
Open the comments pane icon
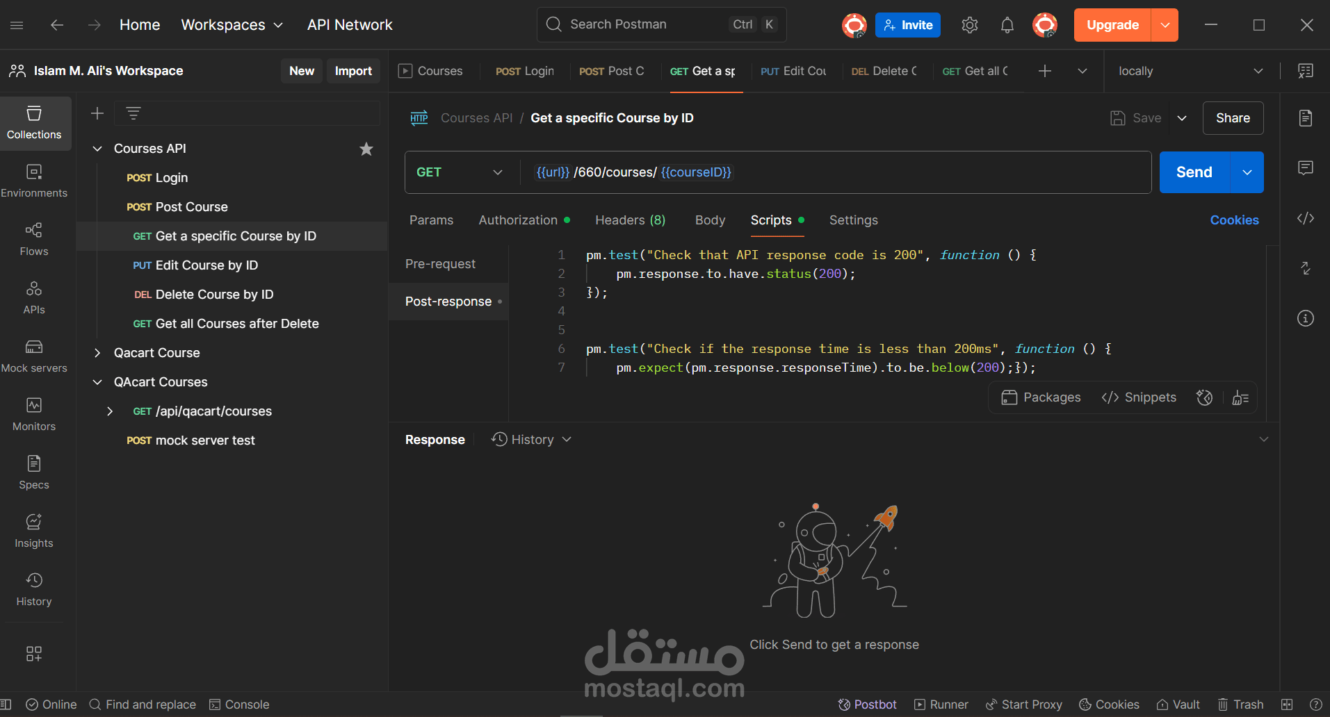pos(1306,168)
